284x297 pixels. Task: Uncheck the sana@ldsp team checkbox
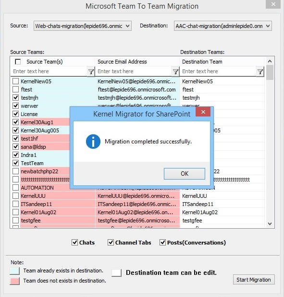(x=15, y=147)
